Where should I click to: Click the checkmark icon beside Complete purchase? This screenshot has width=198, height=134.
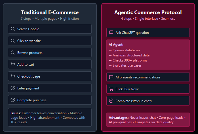(13, 100)
